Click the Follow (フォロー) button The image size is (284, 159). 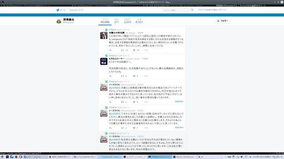222,21
